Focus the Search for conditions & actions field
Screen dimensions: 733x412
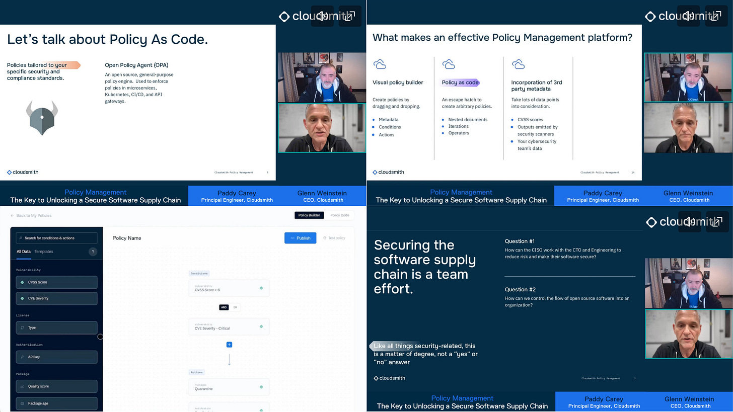[x=56, y=238]
